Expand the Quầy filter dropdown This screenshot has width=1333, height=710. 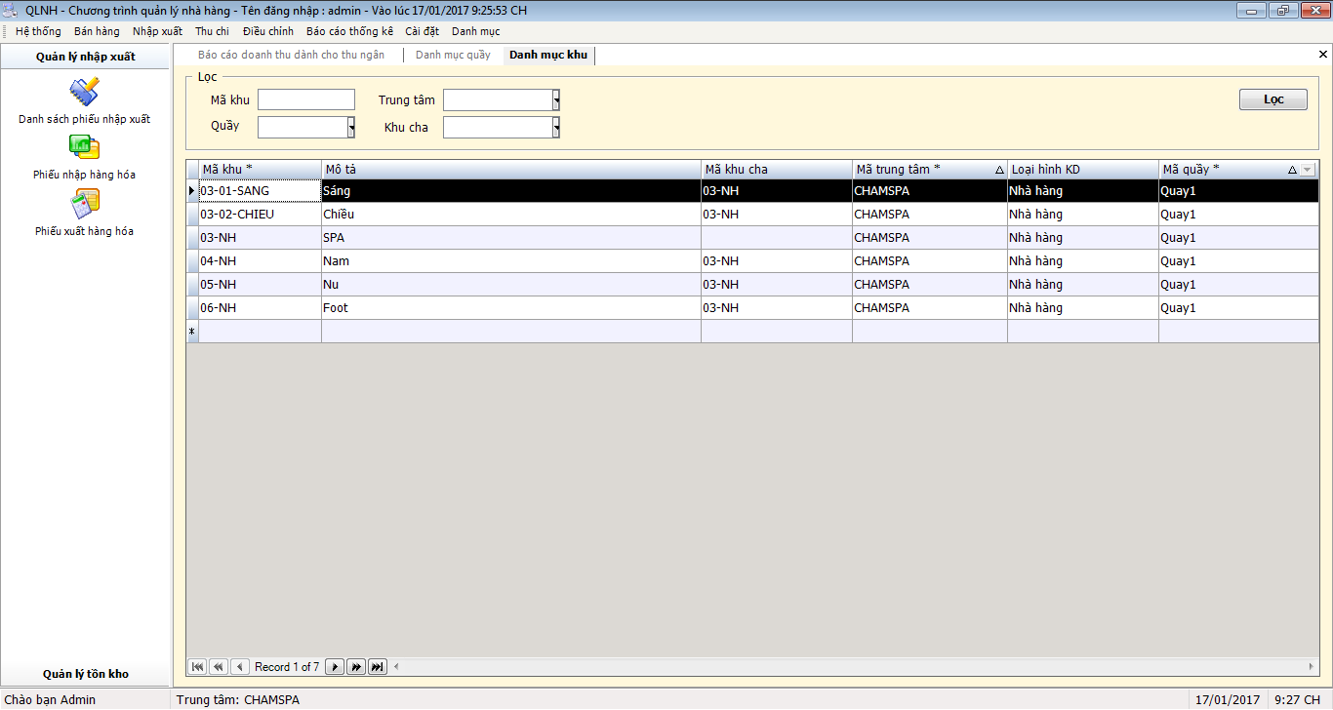351,128
